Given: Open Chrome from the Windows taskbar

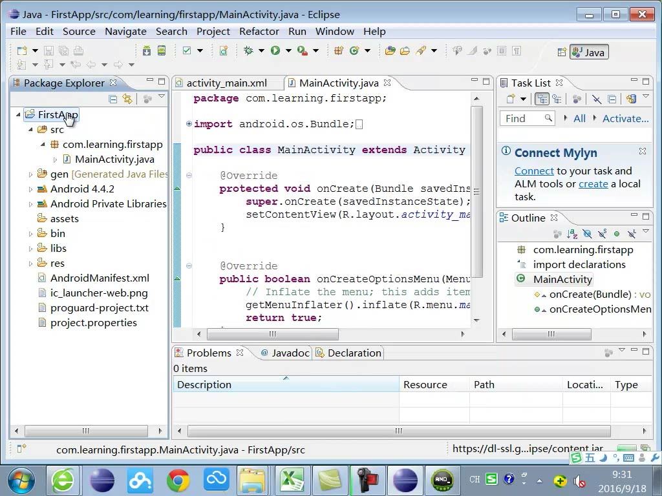Looking at the screenshot, I should point(178,480).
